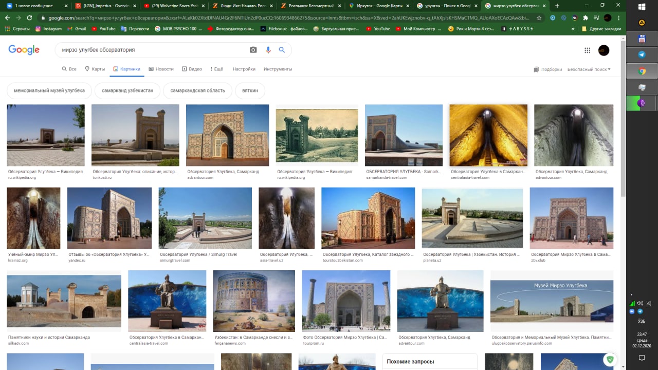The height and width of the screenshot is (370, 658).
Task: Click the Google logo
Action: click(24, 50)
